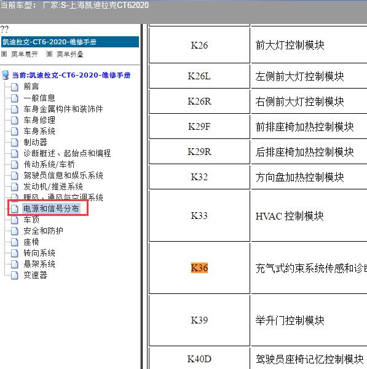
Task: Click the page icon next to 车身系统
Action: pyautogui.click(x=15, y=131)
